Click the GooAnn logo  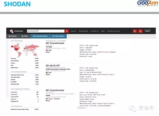(x=148, y=3)
